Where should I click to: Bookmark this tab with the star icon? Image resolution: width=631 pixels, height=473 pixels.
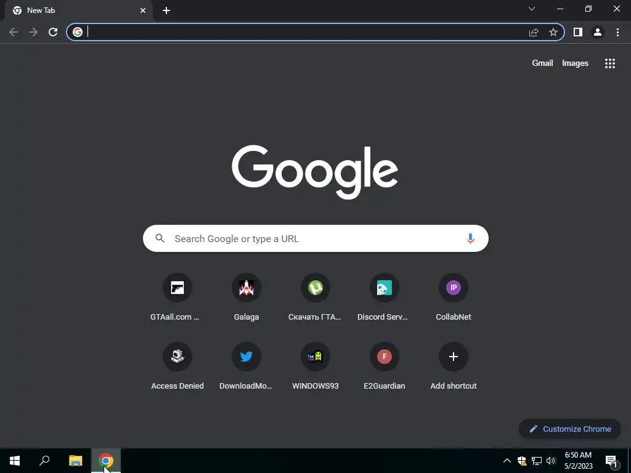553,32
